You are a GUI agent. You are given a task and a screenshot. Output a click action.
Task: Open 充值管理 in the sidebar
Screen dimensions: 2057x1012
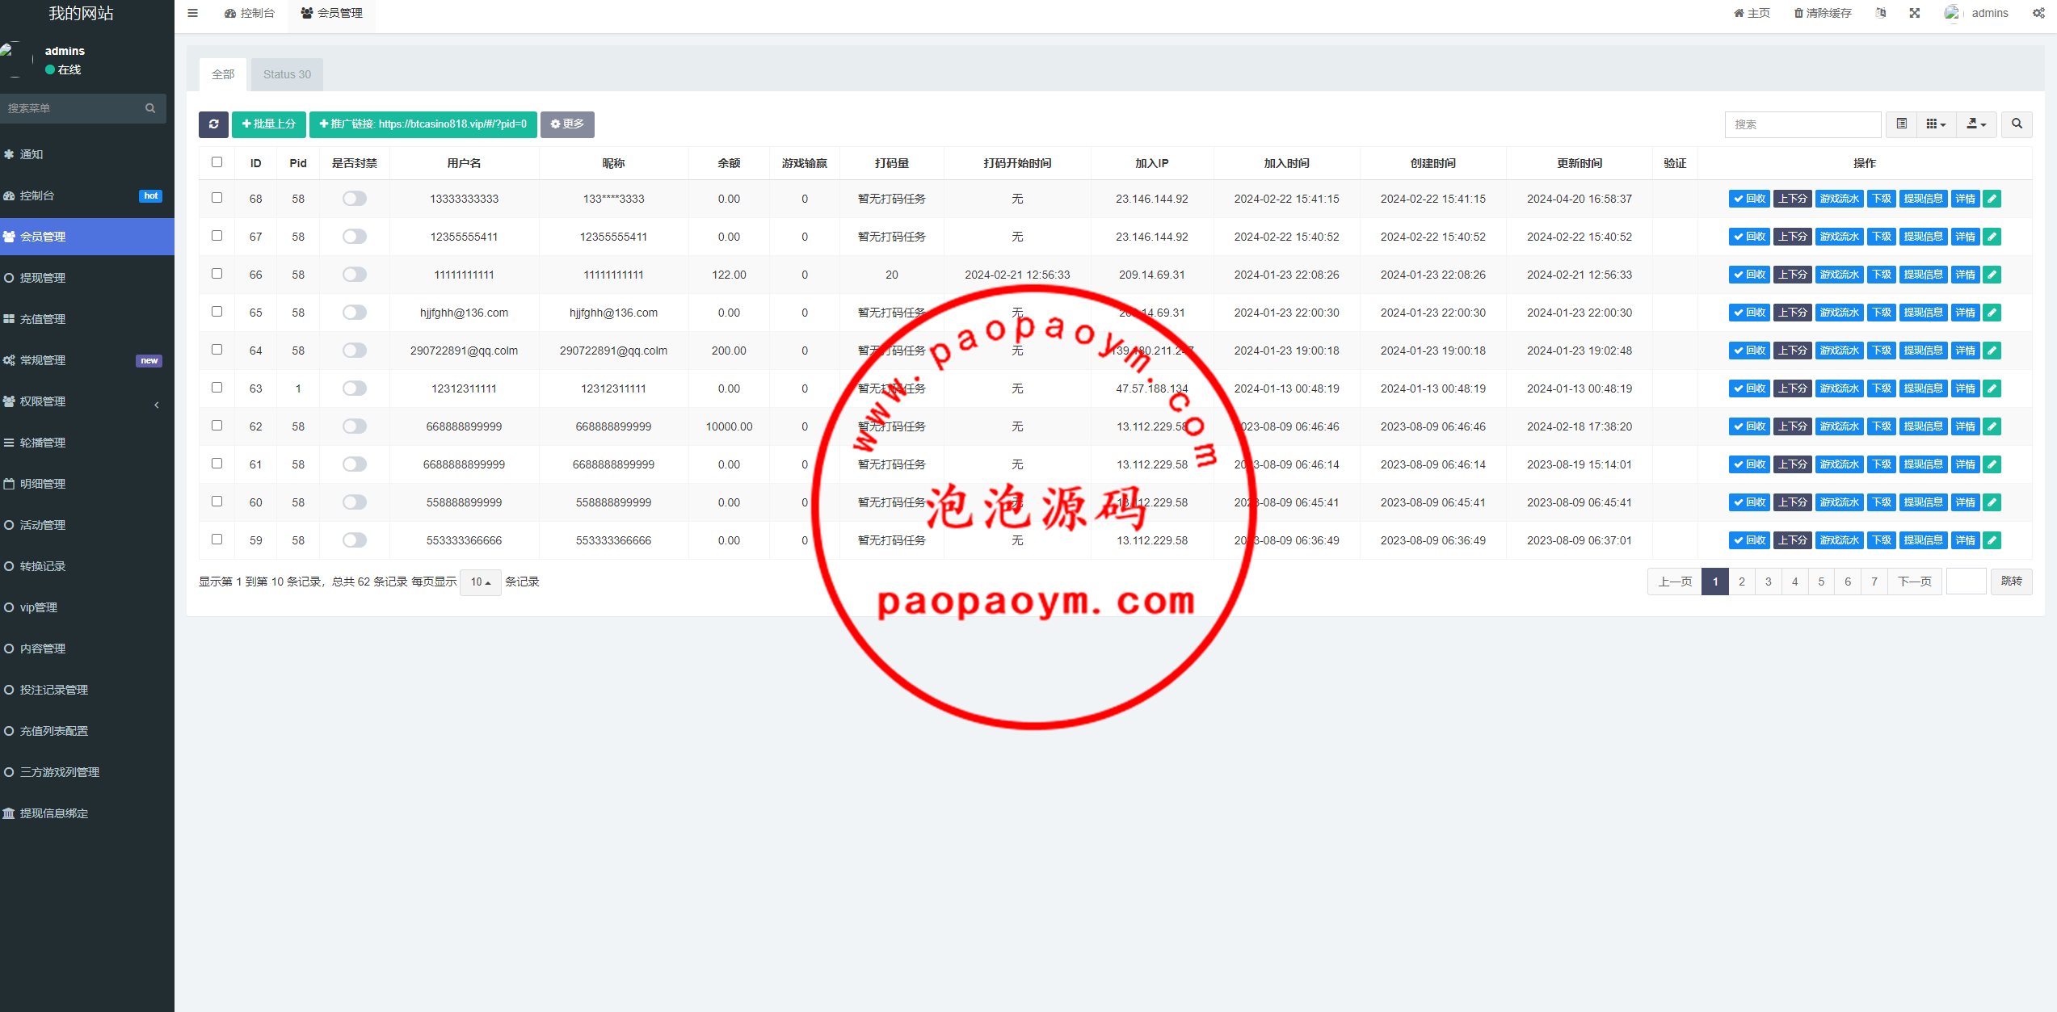(87, 319)
